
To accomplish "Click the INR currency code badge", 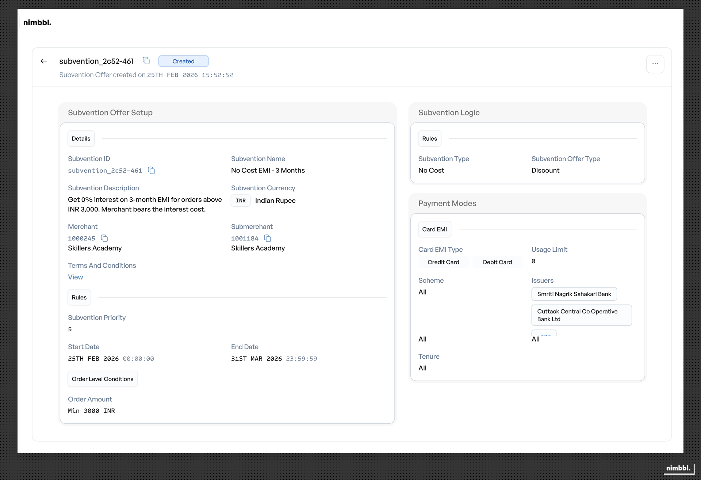I will click(x=241, y=201).
